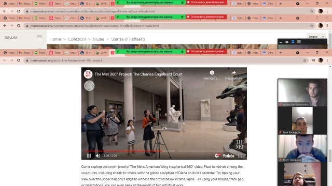Click the Share arrow icon on video

[233, 73]
